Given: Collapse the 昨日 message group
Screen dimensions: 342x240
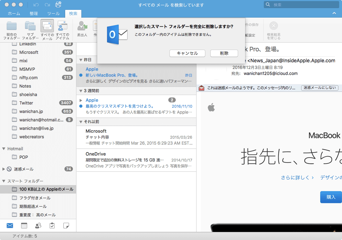Looking at the screenshot, I should [81, 60].
